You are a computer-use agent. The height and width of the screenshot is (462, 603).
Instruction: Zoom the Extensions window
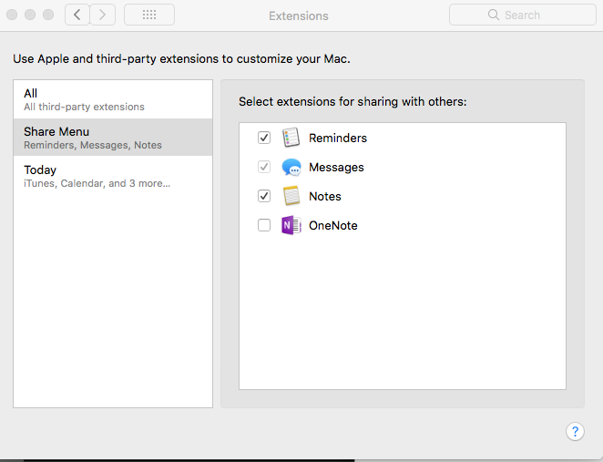(48, 15)
